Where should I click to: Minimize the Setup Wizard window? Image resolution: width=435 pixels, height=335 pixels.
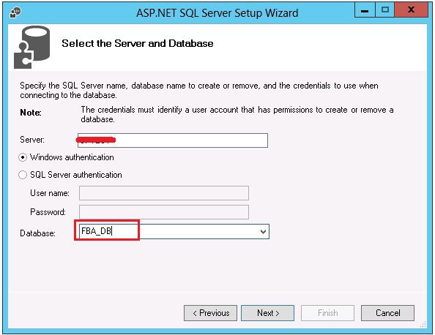pyautogui.click(x=365, y=10)
